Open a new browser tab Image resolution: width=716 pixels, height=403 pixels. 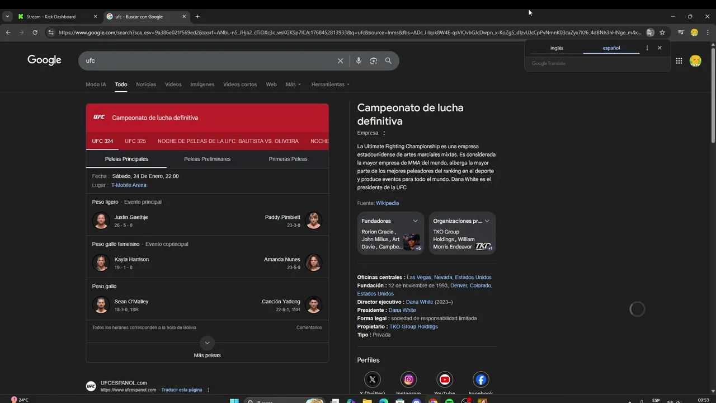pyautogui.click(x=197, y=17)
